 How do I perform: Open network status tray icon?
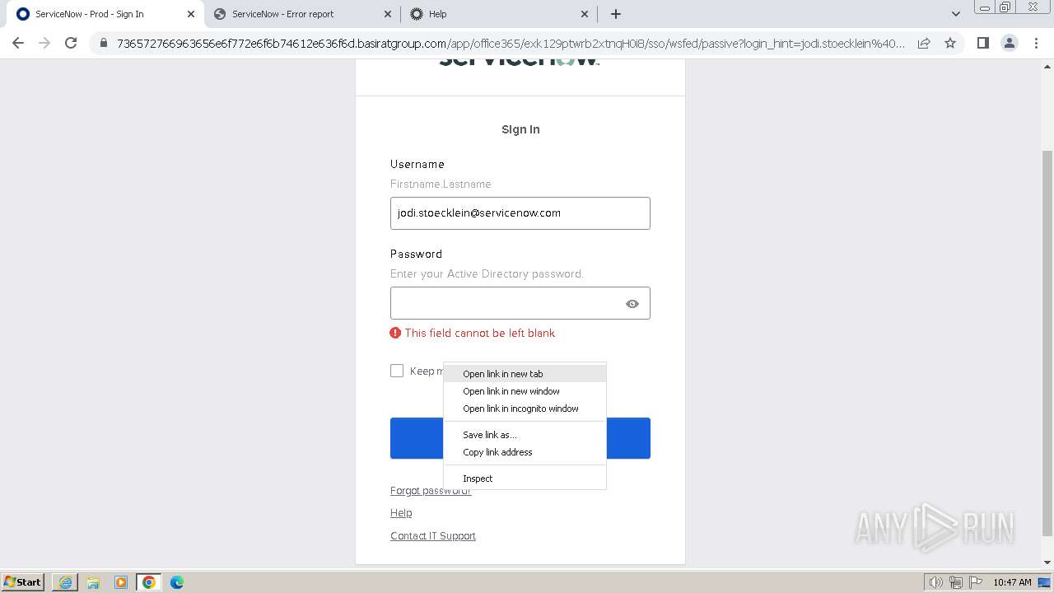tap(956, 582)
